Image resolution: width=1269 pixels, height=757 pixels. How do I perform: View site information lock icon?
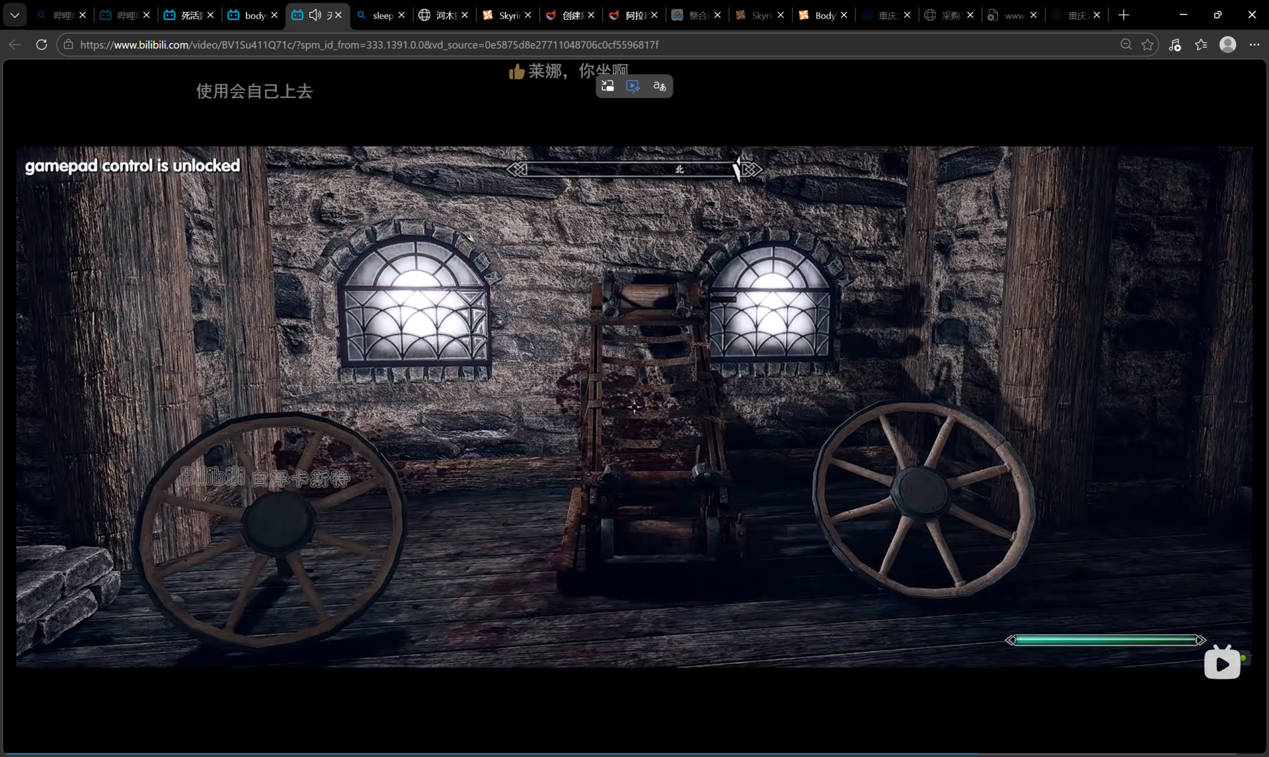pyautogui.click(x=68, y=45)
